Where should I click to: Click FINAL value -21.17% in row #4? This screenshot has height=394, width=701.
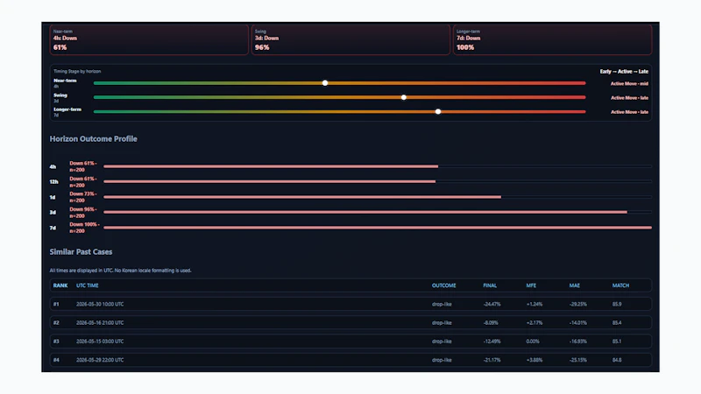point(492,360)
